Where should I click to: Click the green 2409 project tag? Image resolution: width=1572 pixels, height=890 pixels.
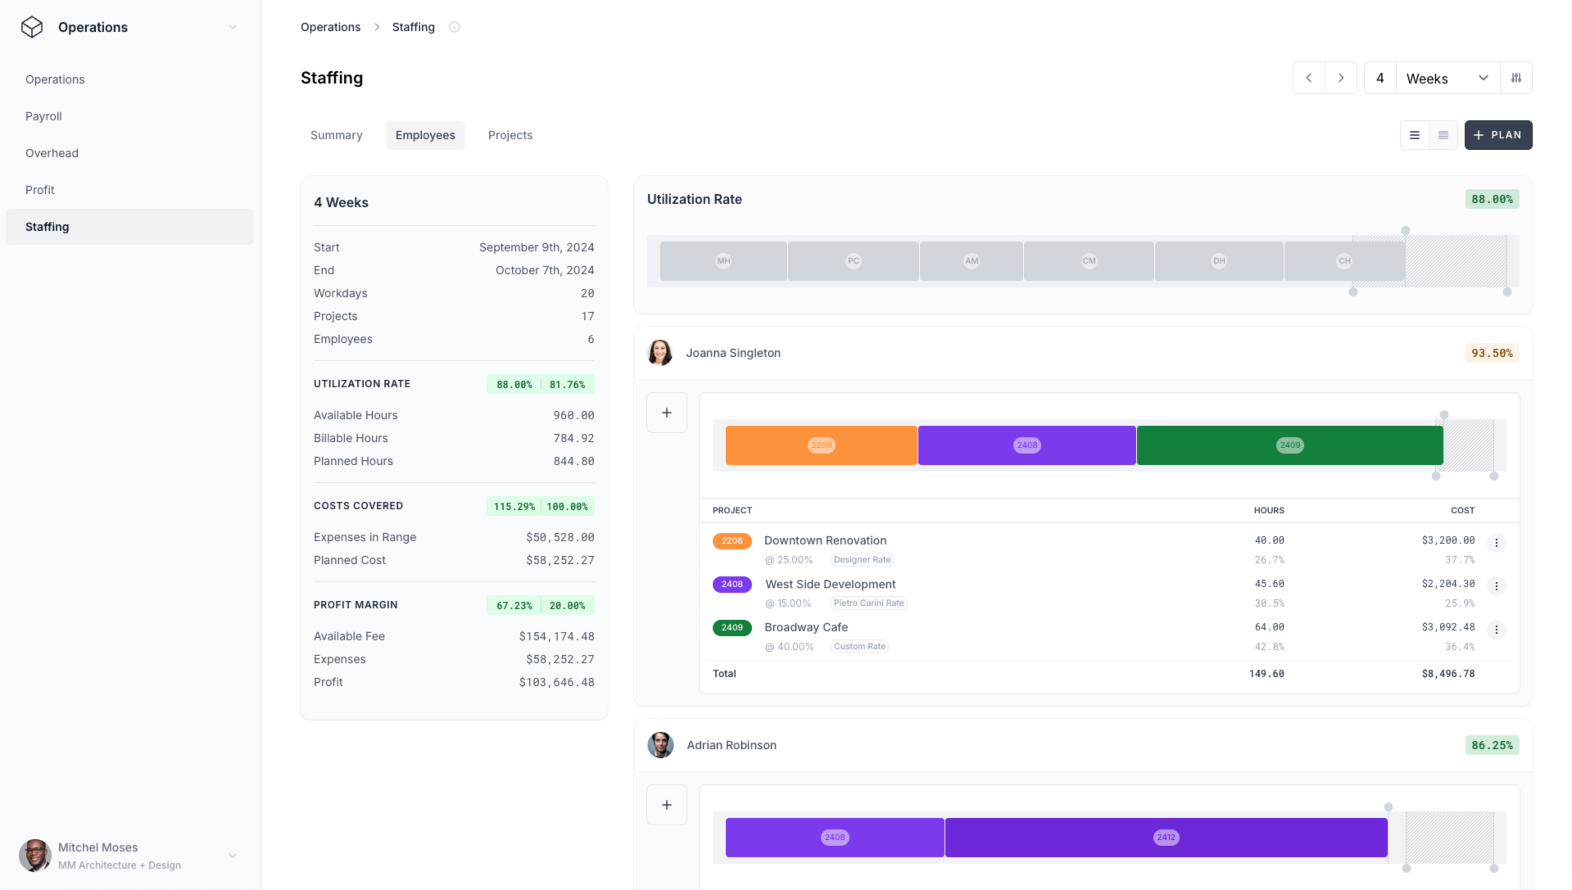pos(732,628)
